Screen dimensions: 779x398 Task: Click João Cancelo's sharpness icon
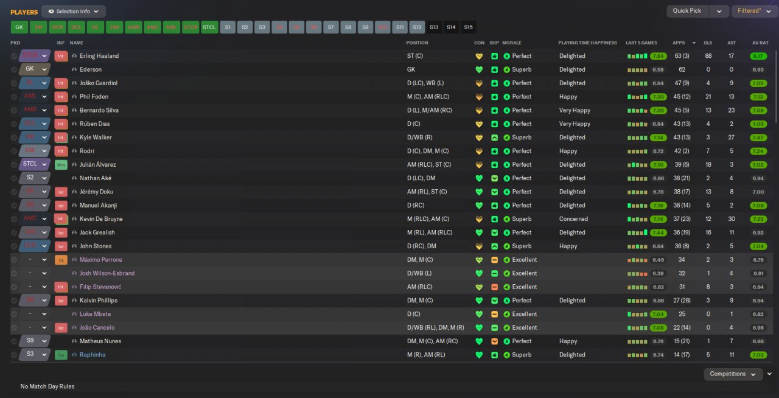point(494,328)
